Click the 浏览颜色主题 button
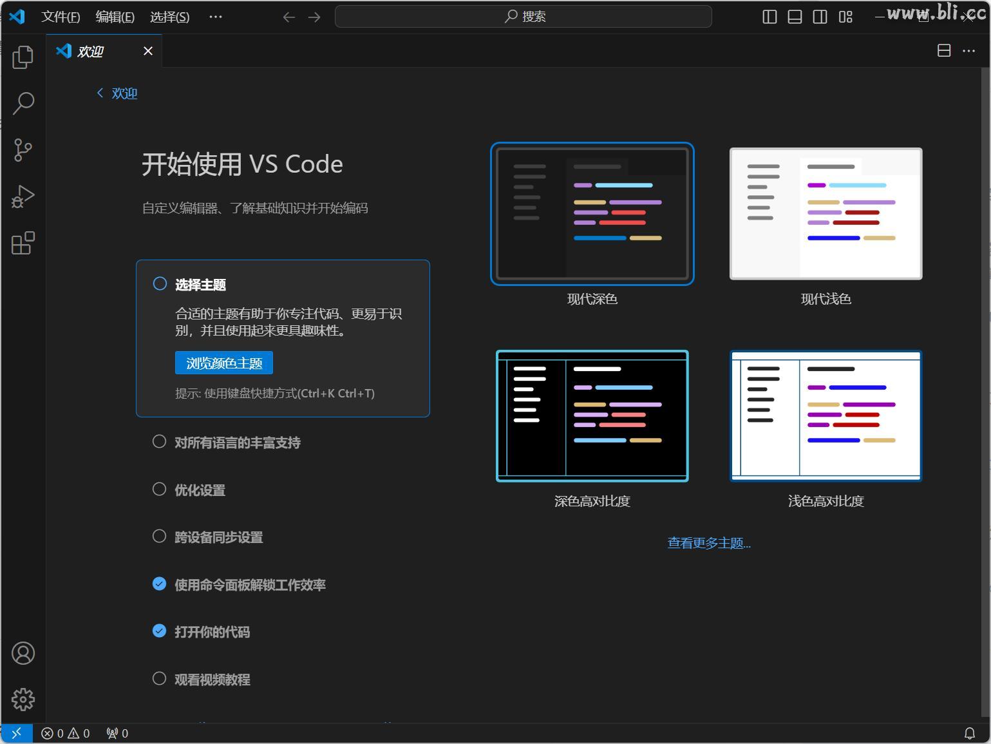 point(223,363)
